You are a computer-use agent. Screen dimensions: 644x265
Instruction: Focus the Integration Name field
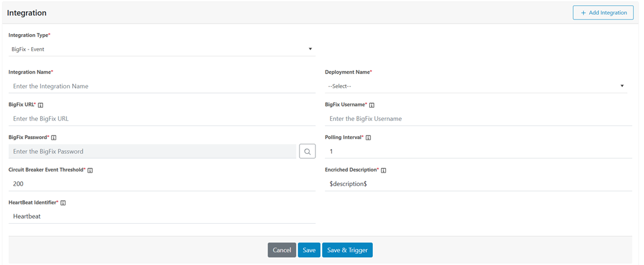[x=161, y=86]
